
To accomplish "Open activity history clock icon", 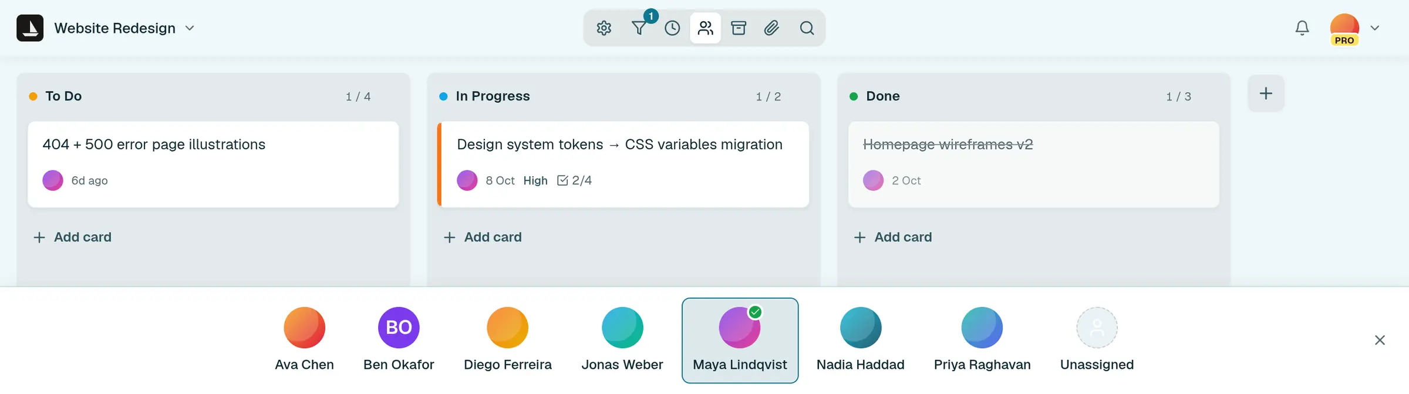I will point(672,28).
